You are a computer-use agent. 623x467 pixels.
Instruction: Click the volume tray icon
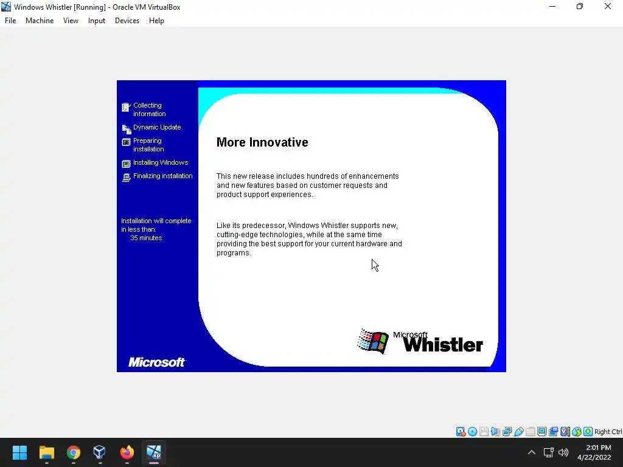click(563, 452)
